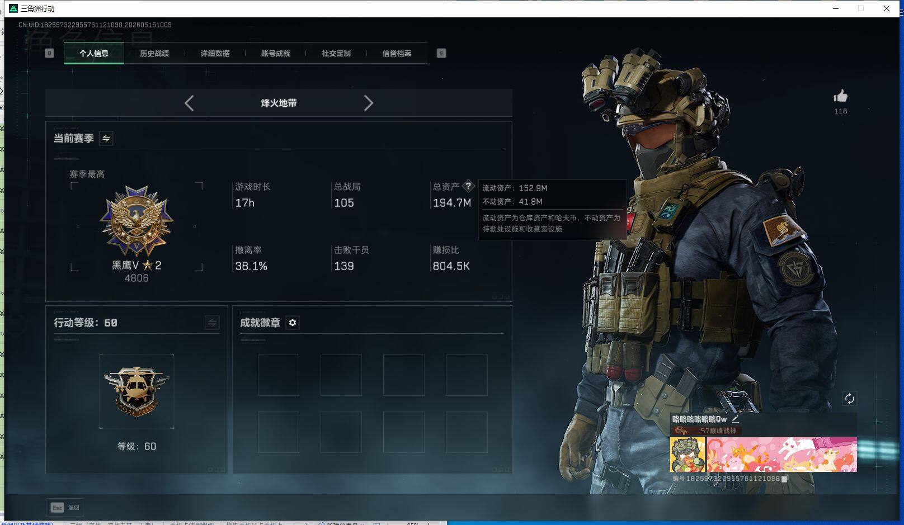Show the 信誉档案 tab
This screenshot has width=904, height=525.
[397, 53]
